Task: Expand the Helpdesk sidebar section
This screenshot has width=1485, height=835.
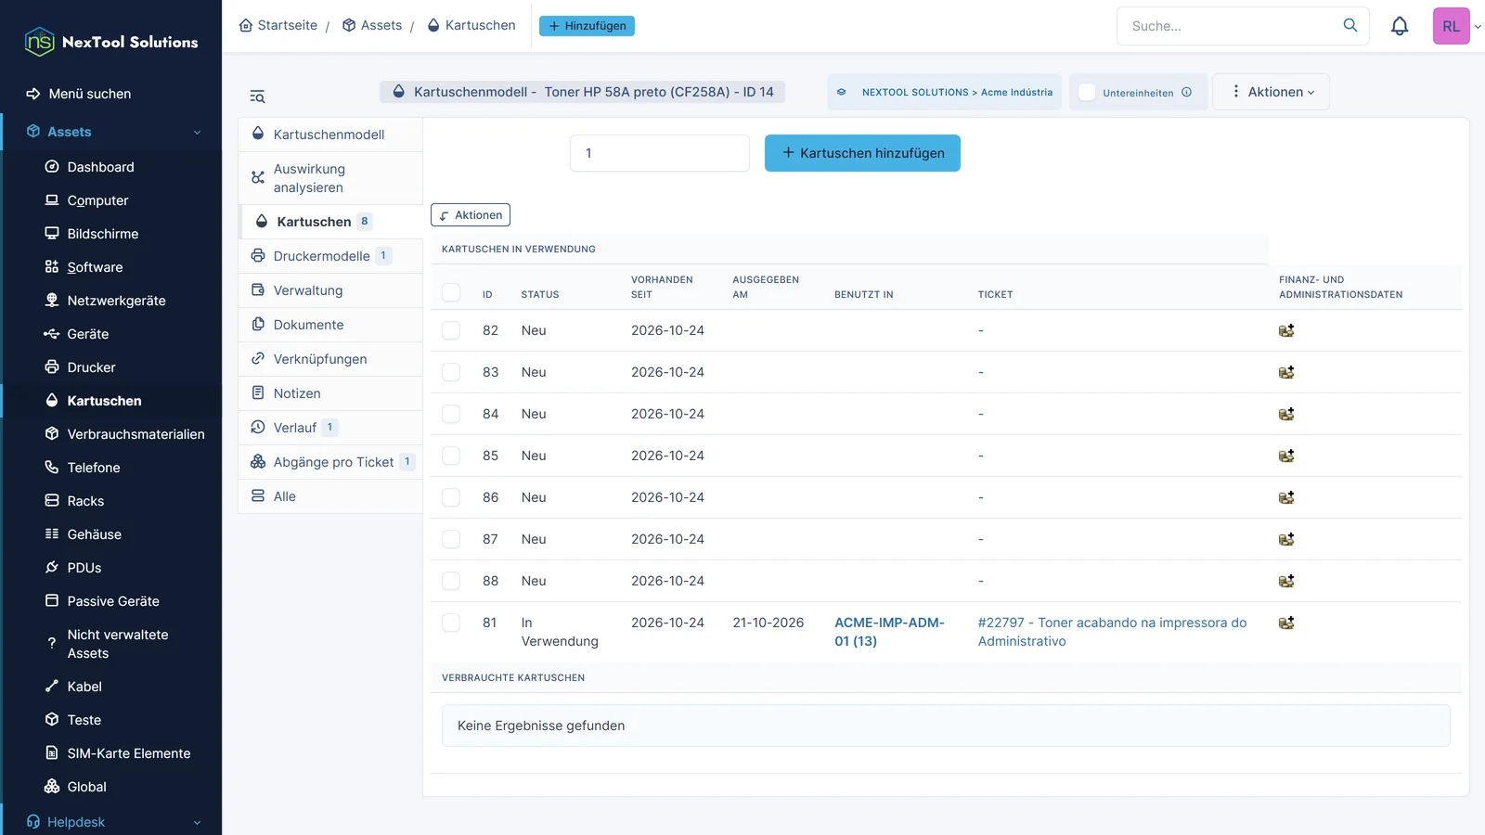Action: (111, 822)
